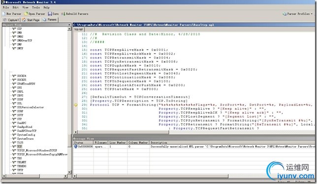
Task: Select the SPX tree item
Action: coord(19,88)
